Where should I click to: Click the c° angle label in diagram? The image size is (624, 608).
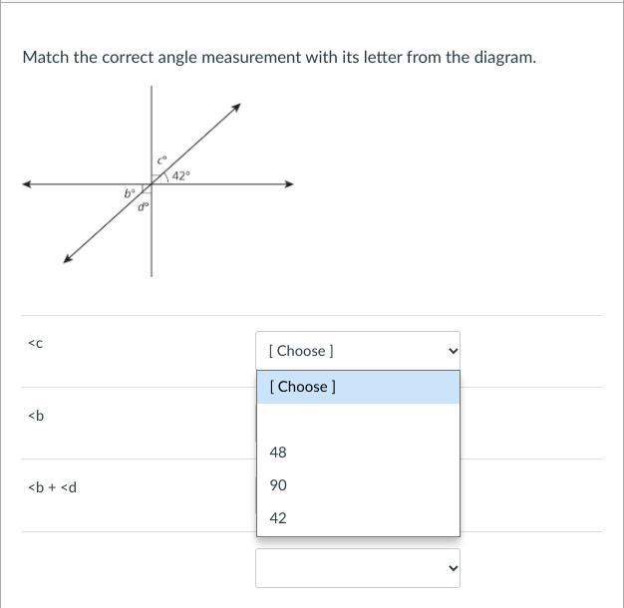[x=161, y=159]
